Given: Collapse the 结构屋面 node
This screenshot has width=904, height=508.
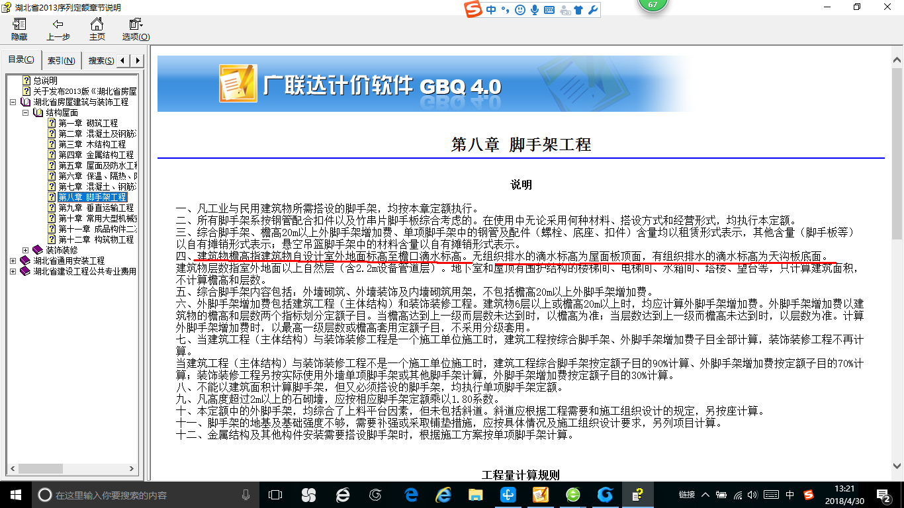Looking at the screenshot, I should pyautogui.click(x=25, y=112).
